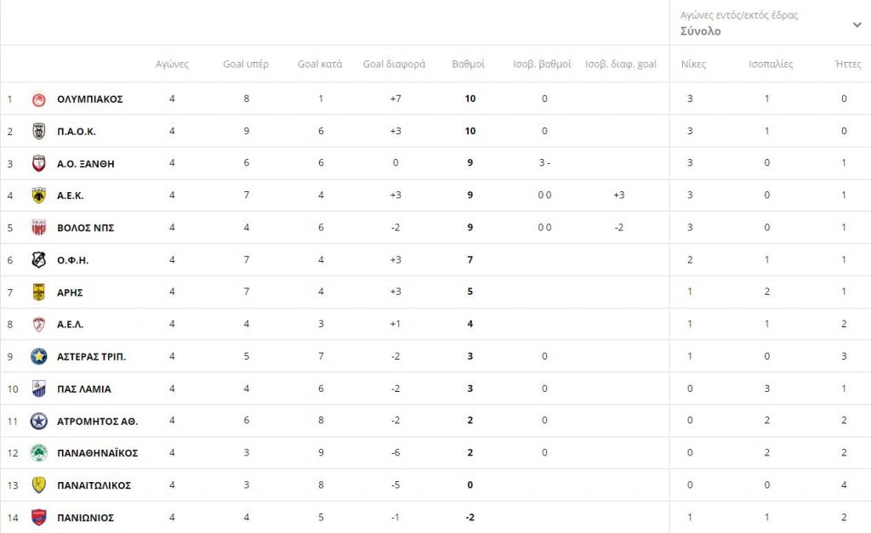The height and width of the screenshot is (533, 871).
Task: Select the ΠΑΣ ΛΑΜΙΑ table row name
Action: click(84, 388)
